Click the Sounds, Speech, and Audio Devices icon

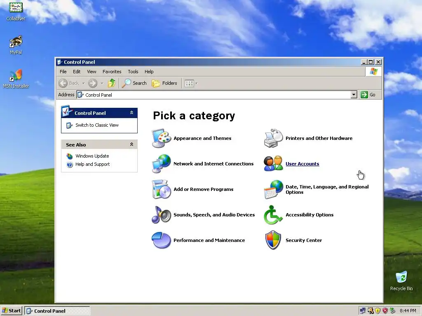(161, 215)
